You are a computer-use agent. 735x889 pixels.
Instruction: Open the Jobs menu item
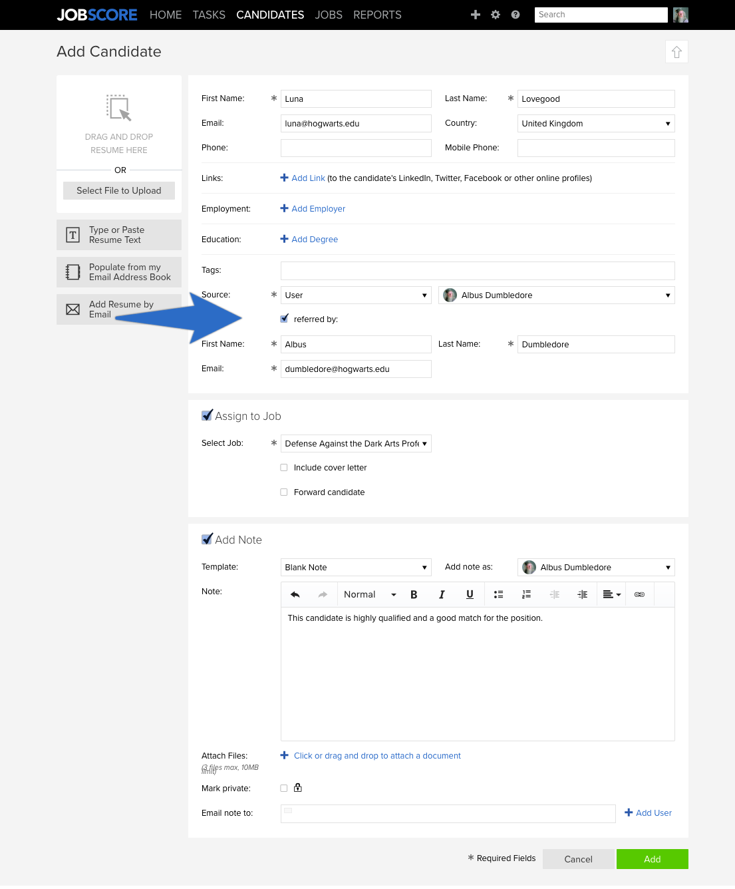[329, 15]
